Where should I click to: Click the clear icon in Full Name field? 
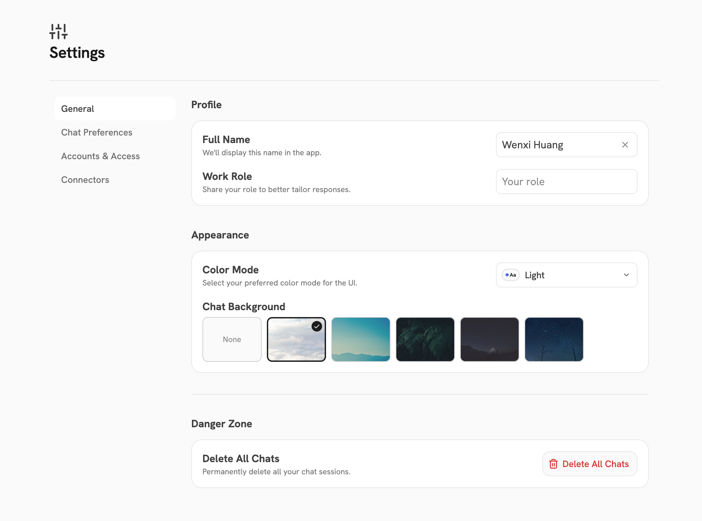pyautogui.click(x=625, y=145)
